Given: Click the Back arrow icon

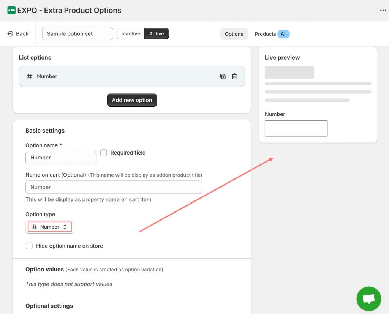Looking at the screenshot, I should [x=10, y=34].
